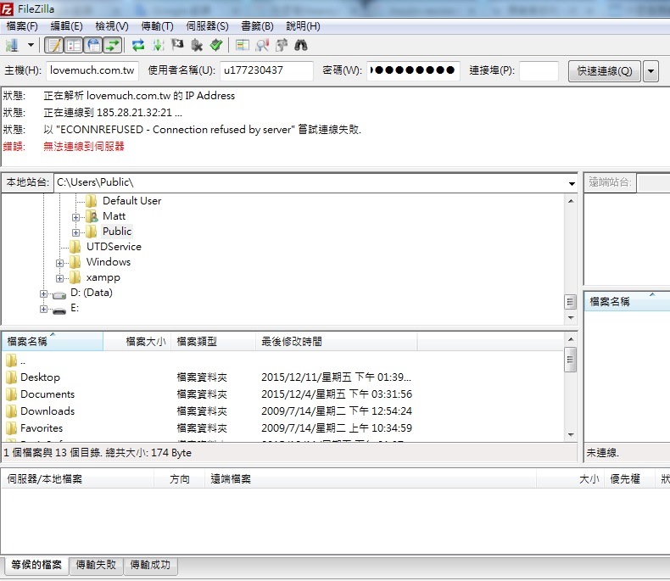Cancel the current operation

click(177, 45)
